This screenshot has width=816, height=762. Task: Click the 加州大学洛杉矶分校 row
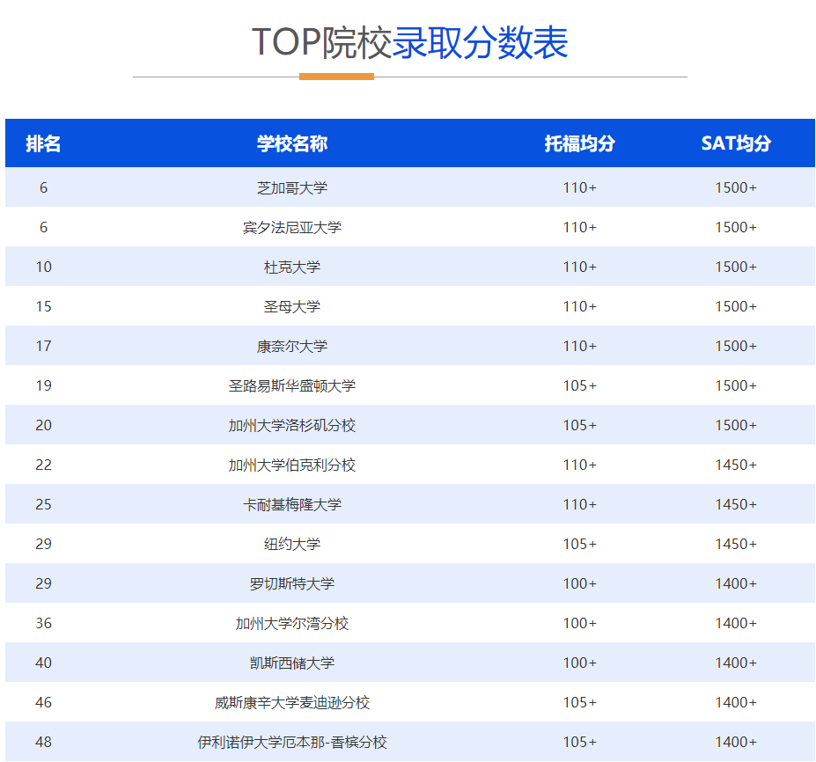292,425
